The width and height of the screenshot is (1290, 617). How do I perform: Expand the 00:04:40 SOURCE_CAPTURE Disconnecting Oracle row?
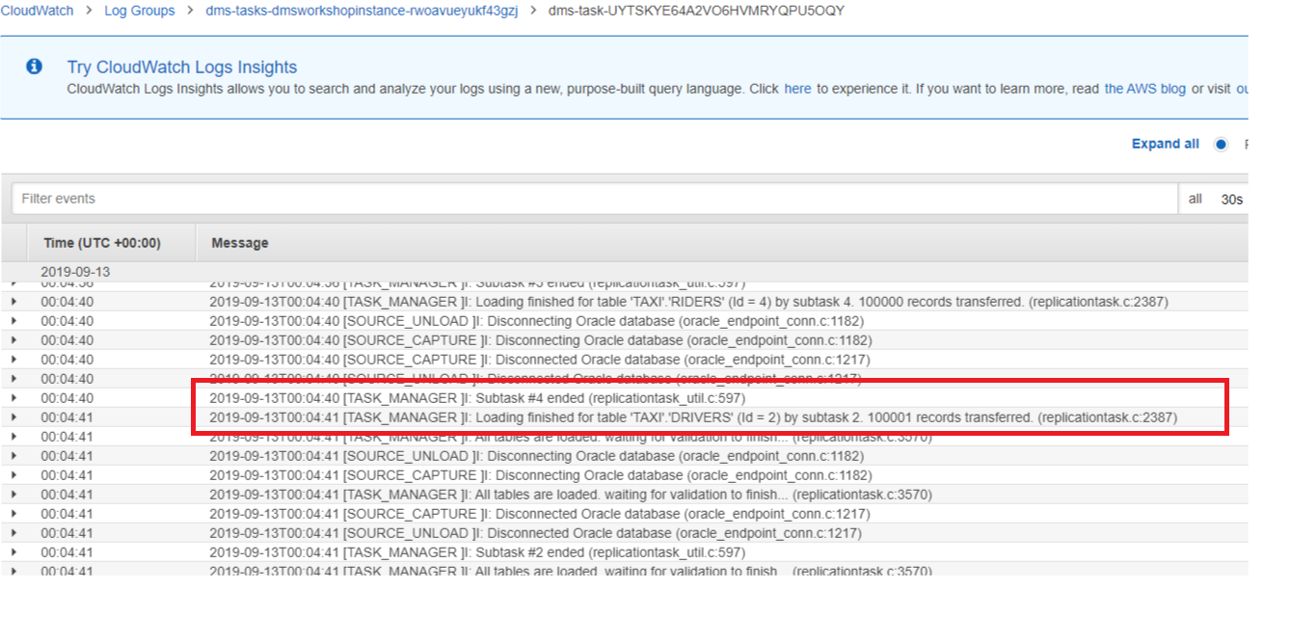click(13, 340)
